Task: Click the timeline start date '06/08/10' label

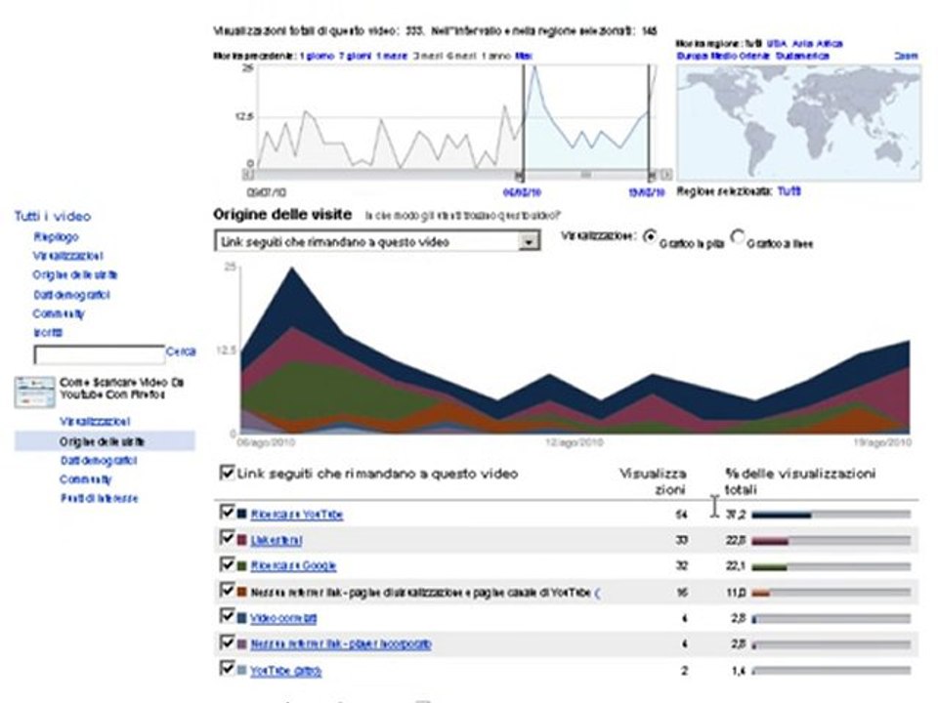Action: pyautogui.click(x=522, y=192)
